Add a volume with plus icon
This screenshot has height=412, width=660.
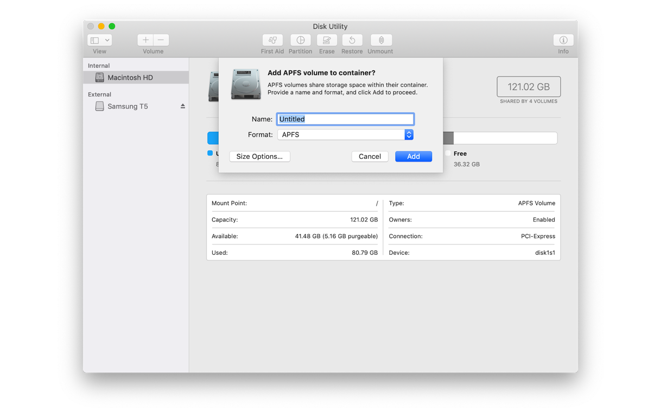[145, 40]
